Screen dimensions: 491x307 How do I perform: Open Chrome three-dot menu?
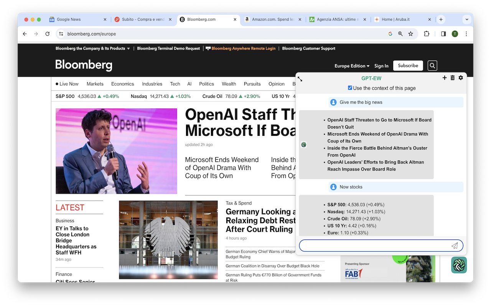[x=466, y=34]
